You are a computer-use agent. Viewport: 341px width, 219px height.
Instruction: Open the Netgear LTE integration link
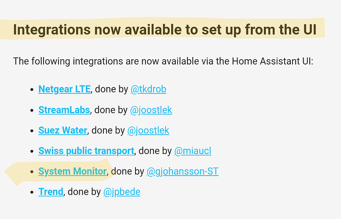[x=64, y=89]
